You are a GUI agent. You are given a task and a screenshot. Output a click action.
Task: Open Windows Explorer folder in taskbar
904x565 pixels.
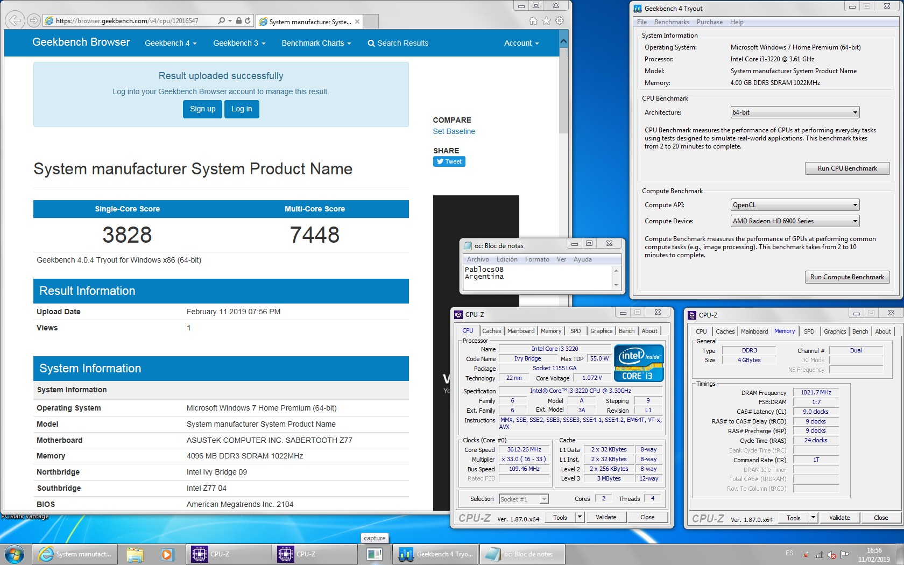(135, 554)
